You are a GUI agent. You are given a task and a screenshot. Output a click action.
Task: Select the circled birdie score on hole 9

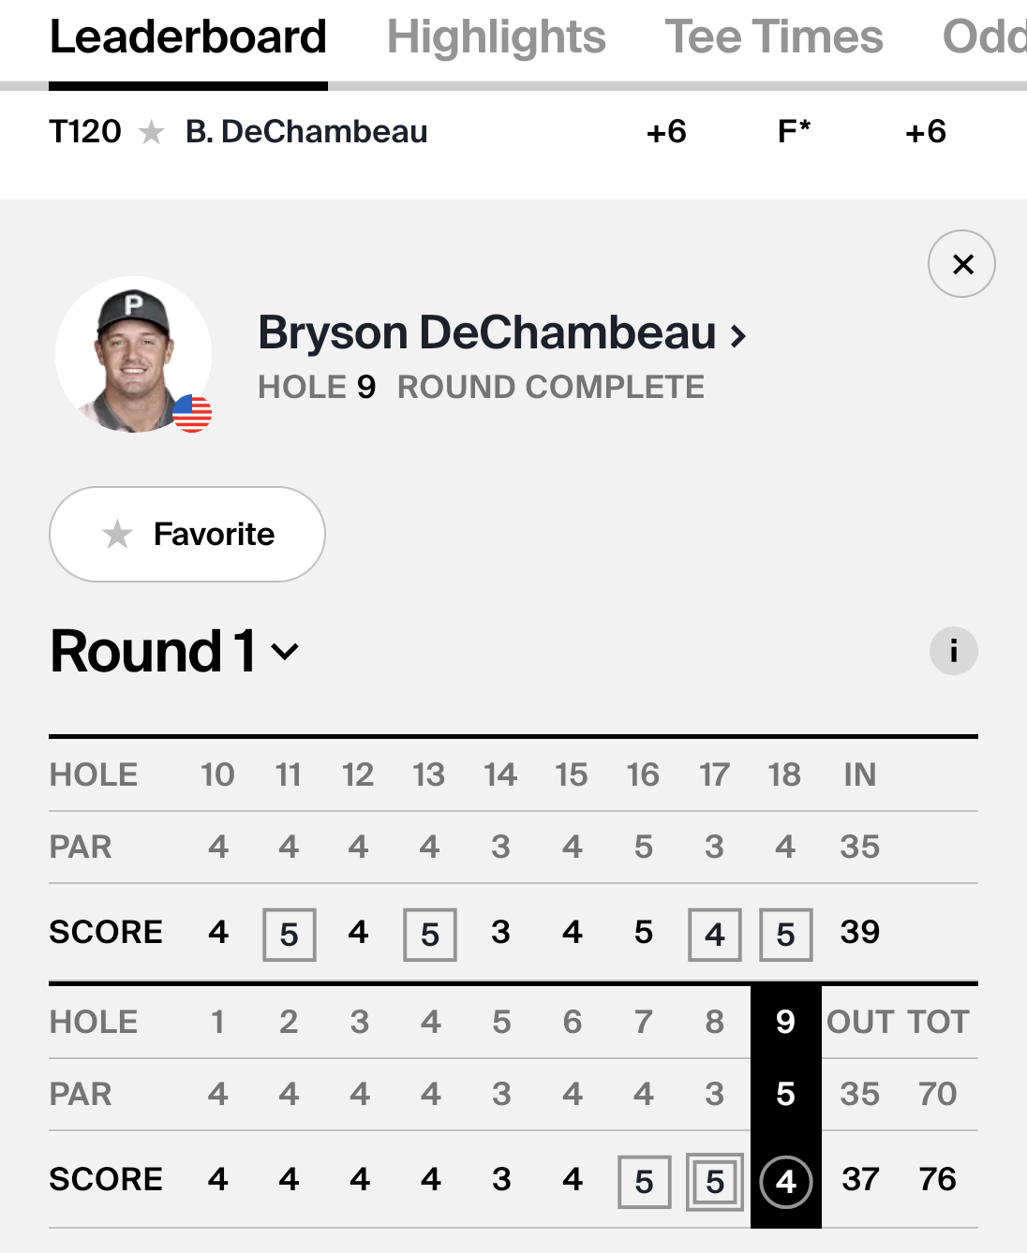[786, 1182]
